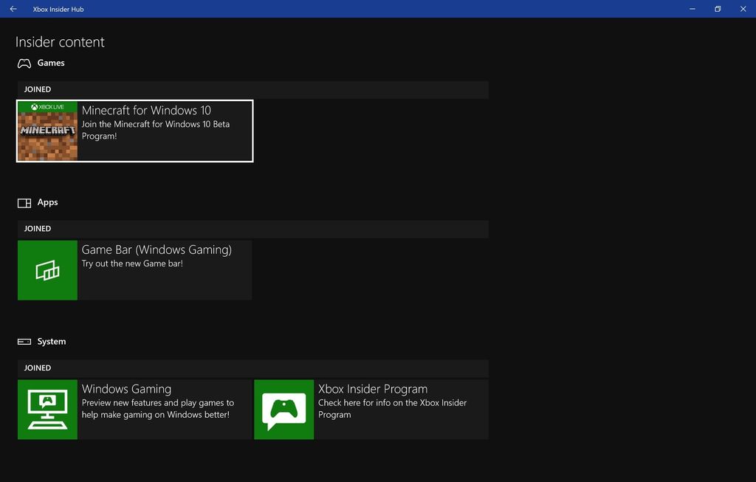Click the Windows Gaming monitor icon
Viewport: 756px width, 482px height.
[x=47, y=408]
